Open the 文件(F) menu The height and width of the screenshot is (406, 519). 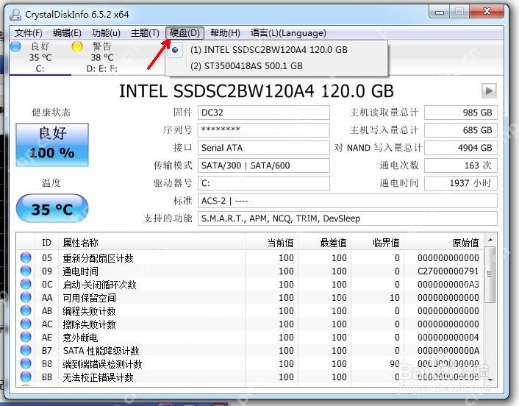coord(29,33)
